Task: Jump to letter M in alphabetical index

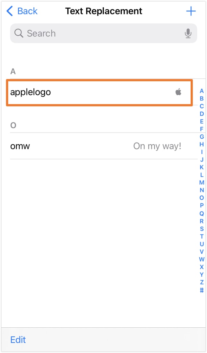Action: coord(202,183)
